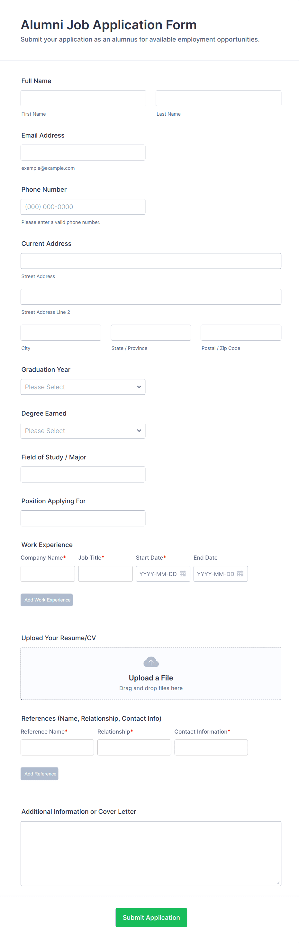Click the First Name input field
The width and height of the screenshot is (299, 943).
coord(83,98)
